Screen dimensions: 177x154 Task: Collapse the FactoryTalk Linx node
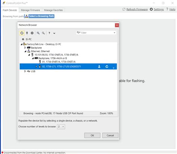(x=22, y=44)
